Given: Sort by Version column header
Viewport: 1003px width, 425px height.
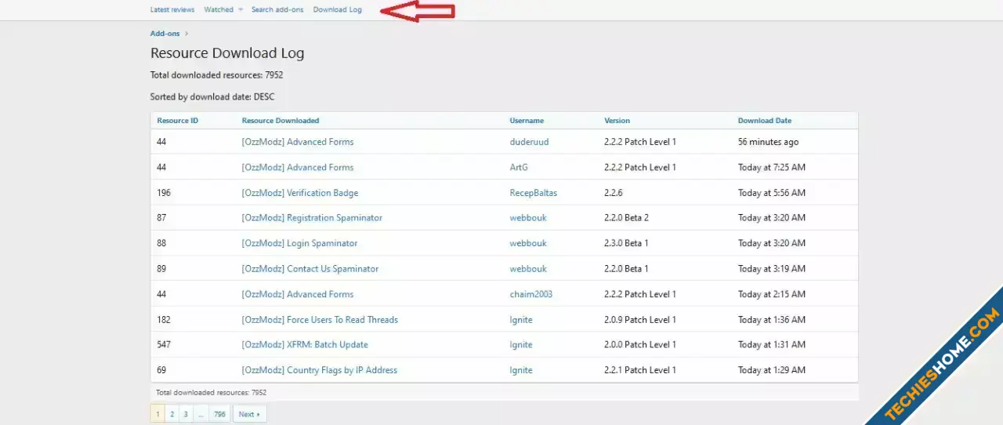Looking at the screenshot, I should click(617, 121).
